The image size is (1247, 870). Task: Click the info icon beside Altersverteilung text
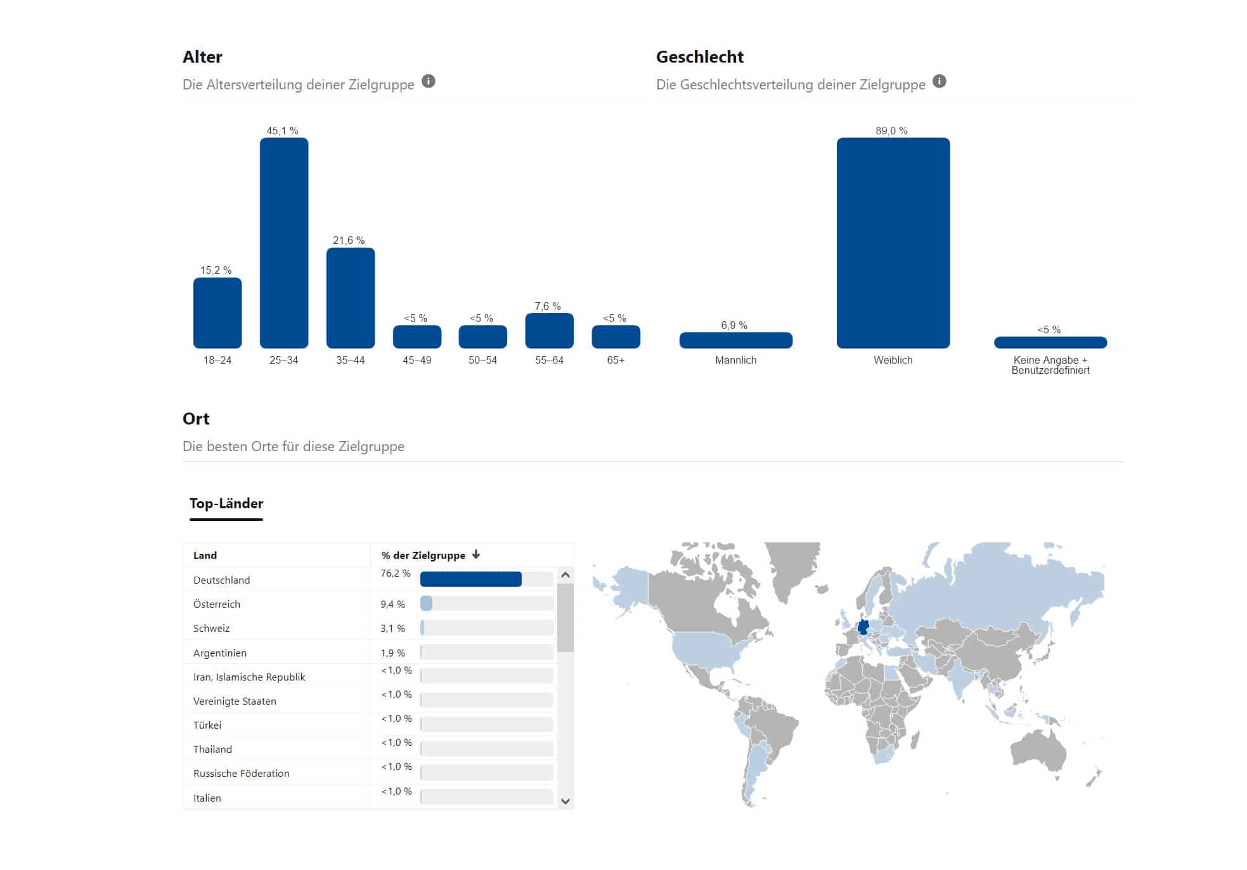429,81
